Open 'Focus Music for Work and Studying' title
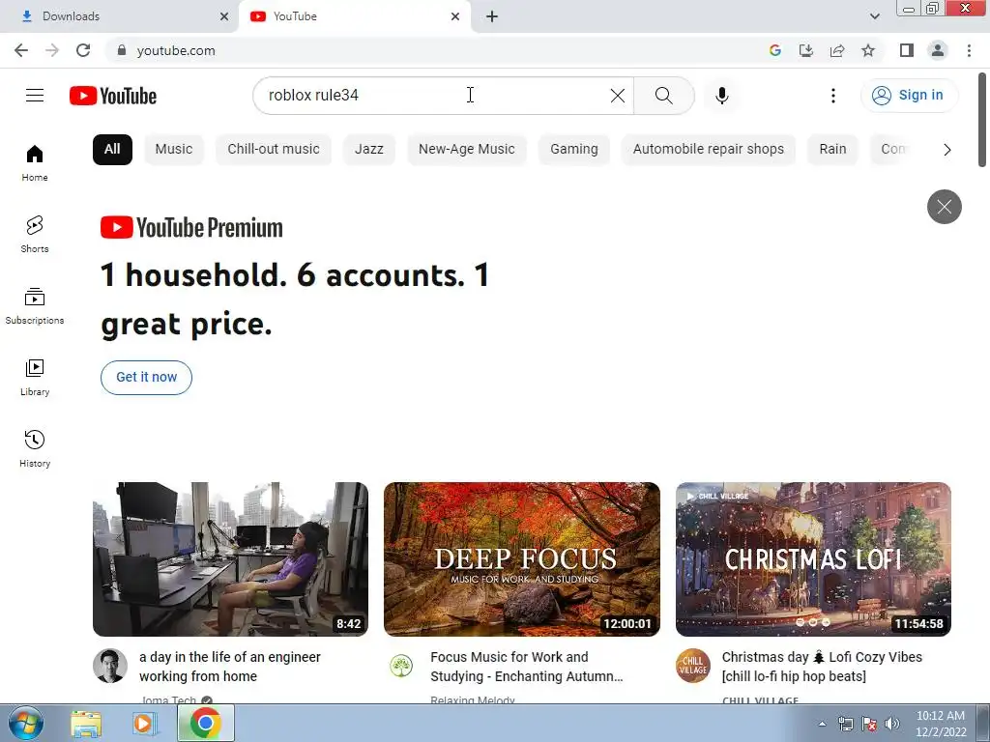The height and width of the screenshot is (742, 990). pos(527,667)
